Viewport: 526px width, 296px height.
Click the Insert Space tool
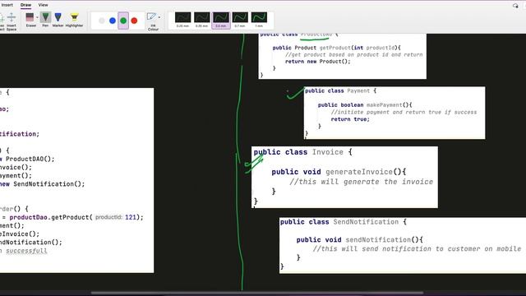click(12, 21)
